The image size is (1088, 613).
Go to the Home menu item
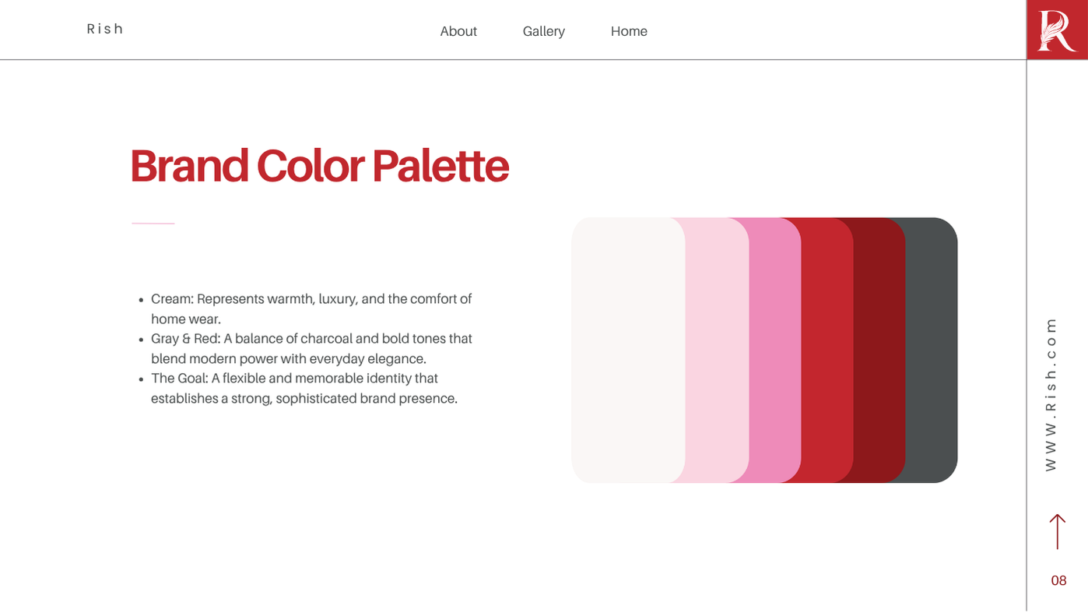629,31
